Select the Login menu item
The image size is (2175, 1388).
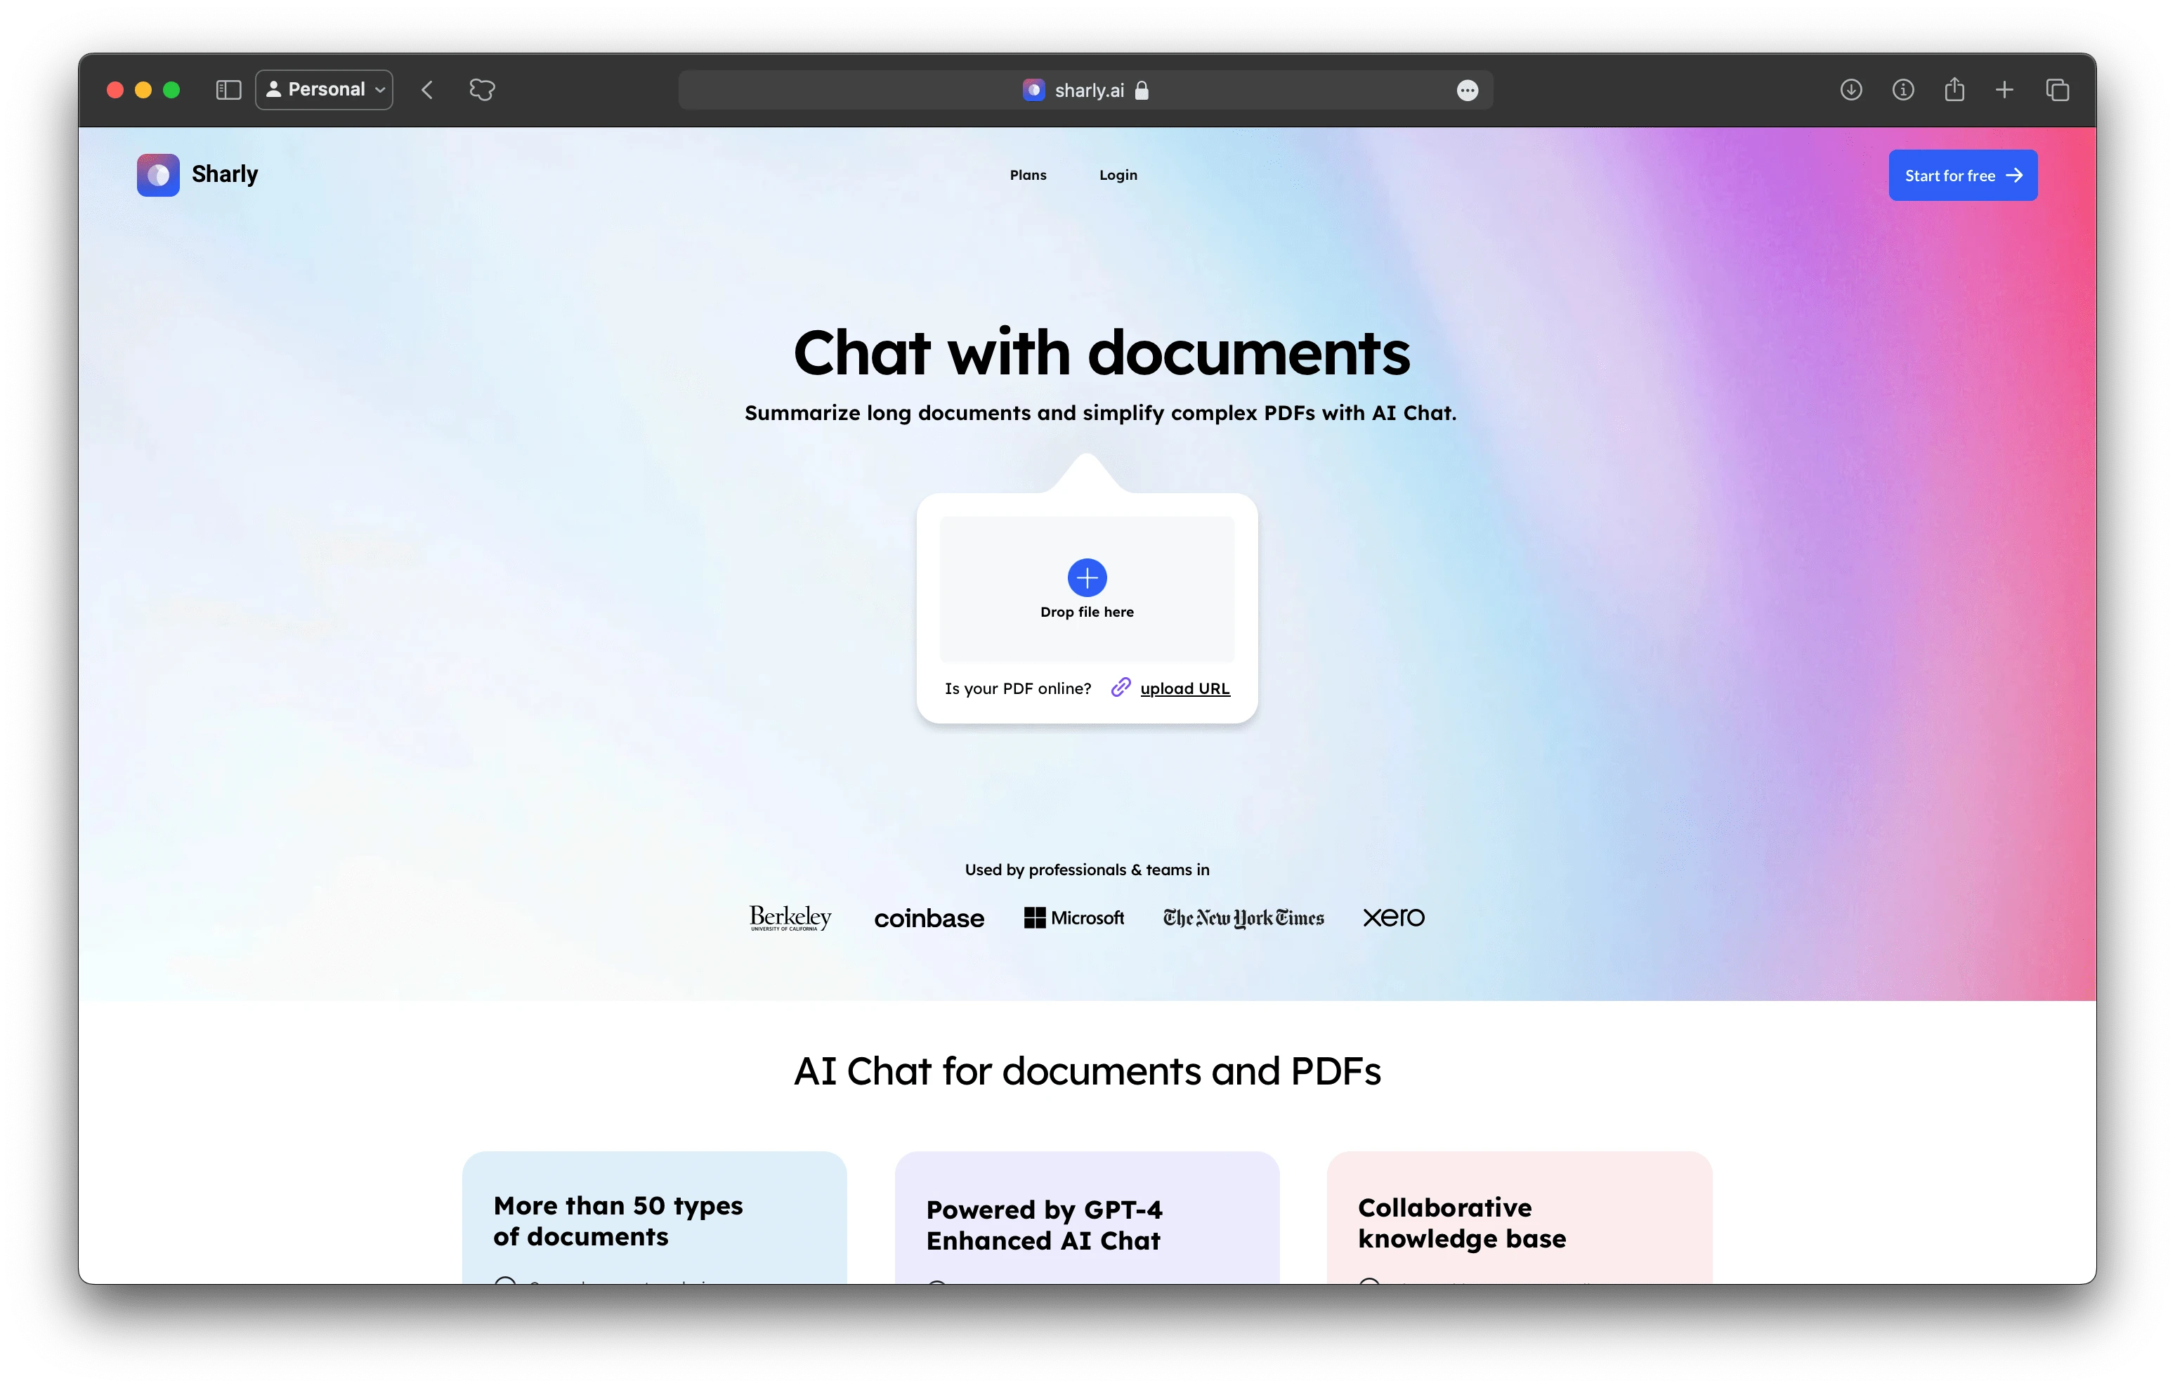click(x=1118, y=174)
